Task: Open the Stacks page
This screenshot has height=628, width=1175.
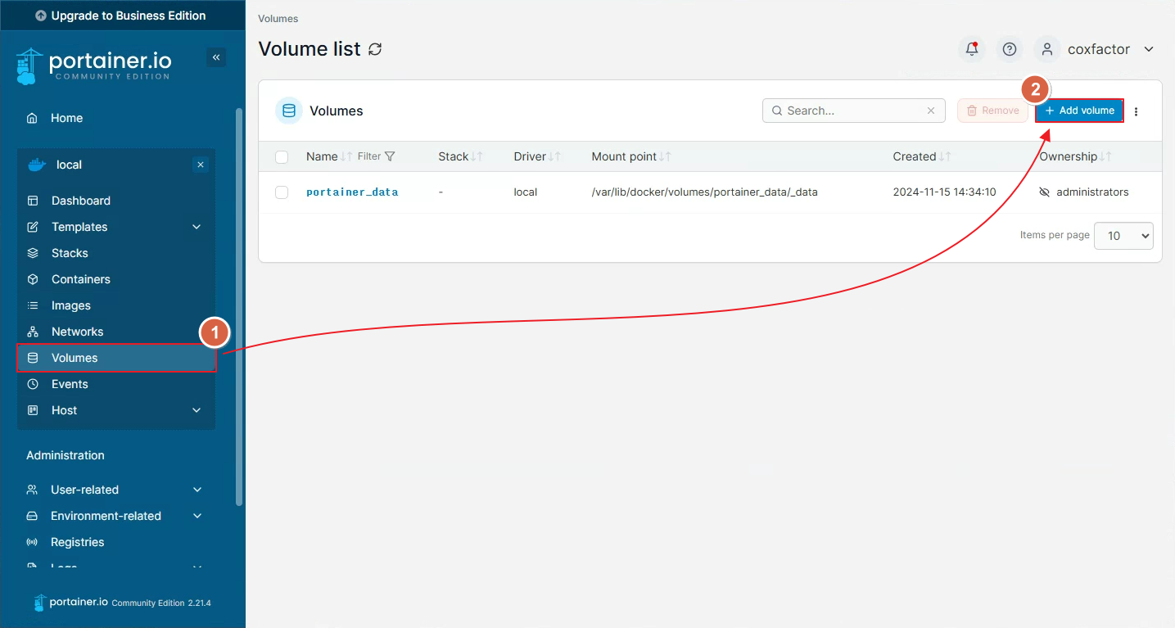Action: click(115, 253)
